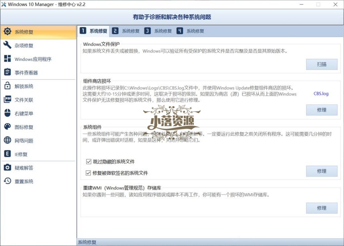Click the 重建WMI group heading
Screen dimensions: 344x246
[x=122, y=188]
